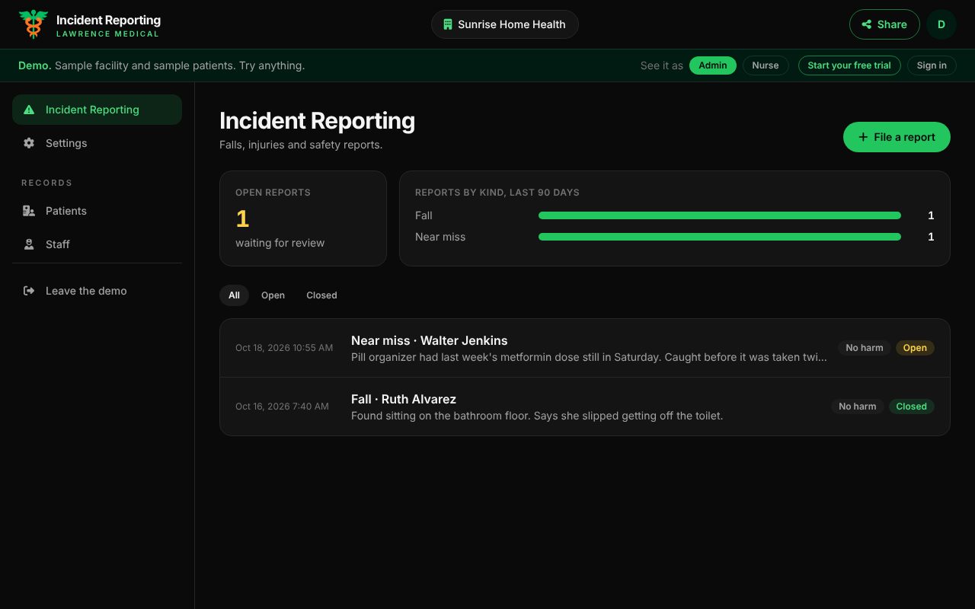975x609 pixels.
Task: Select the All reports tab
Action: pos(234,295)
